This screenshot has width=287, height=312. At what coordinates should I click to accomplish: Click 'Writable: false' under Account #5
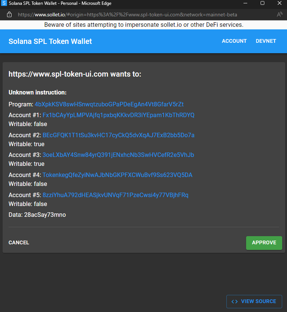tap(28, 204)
